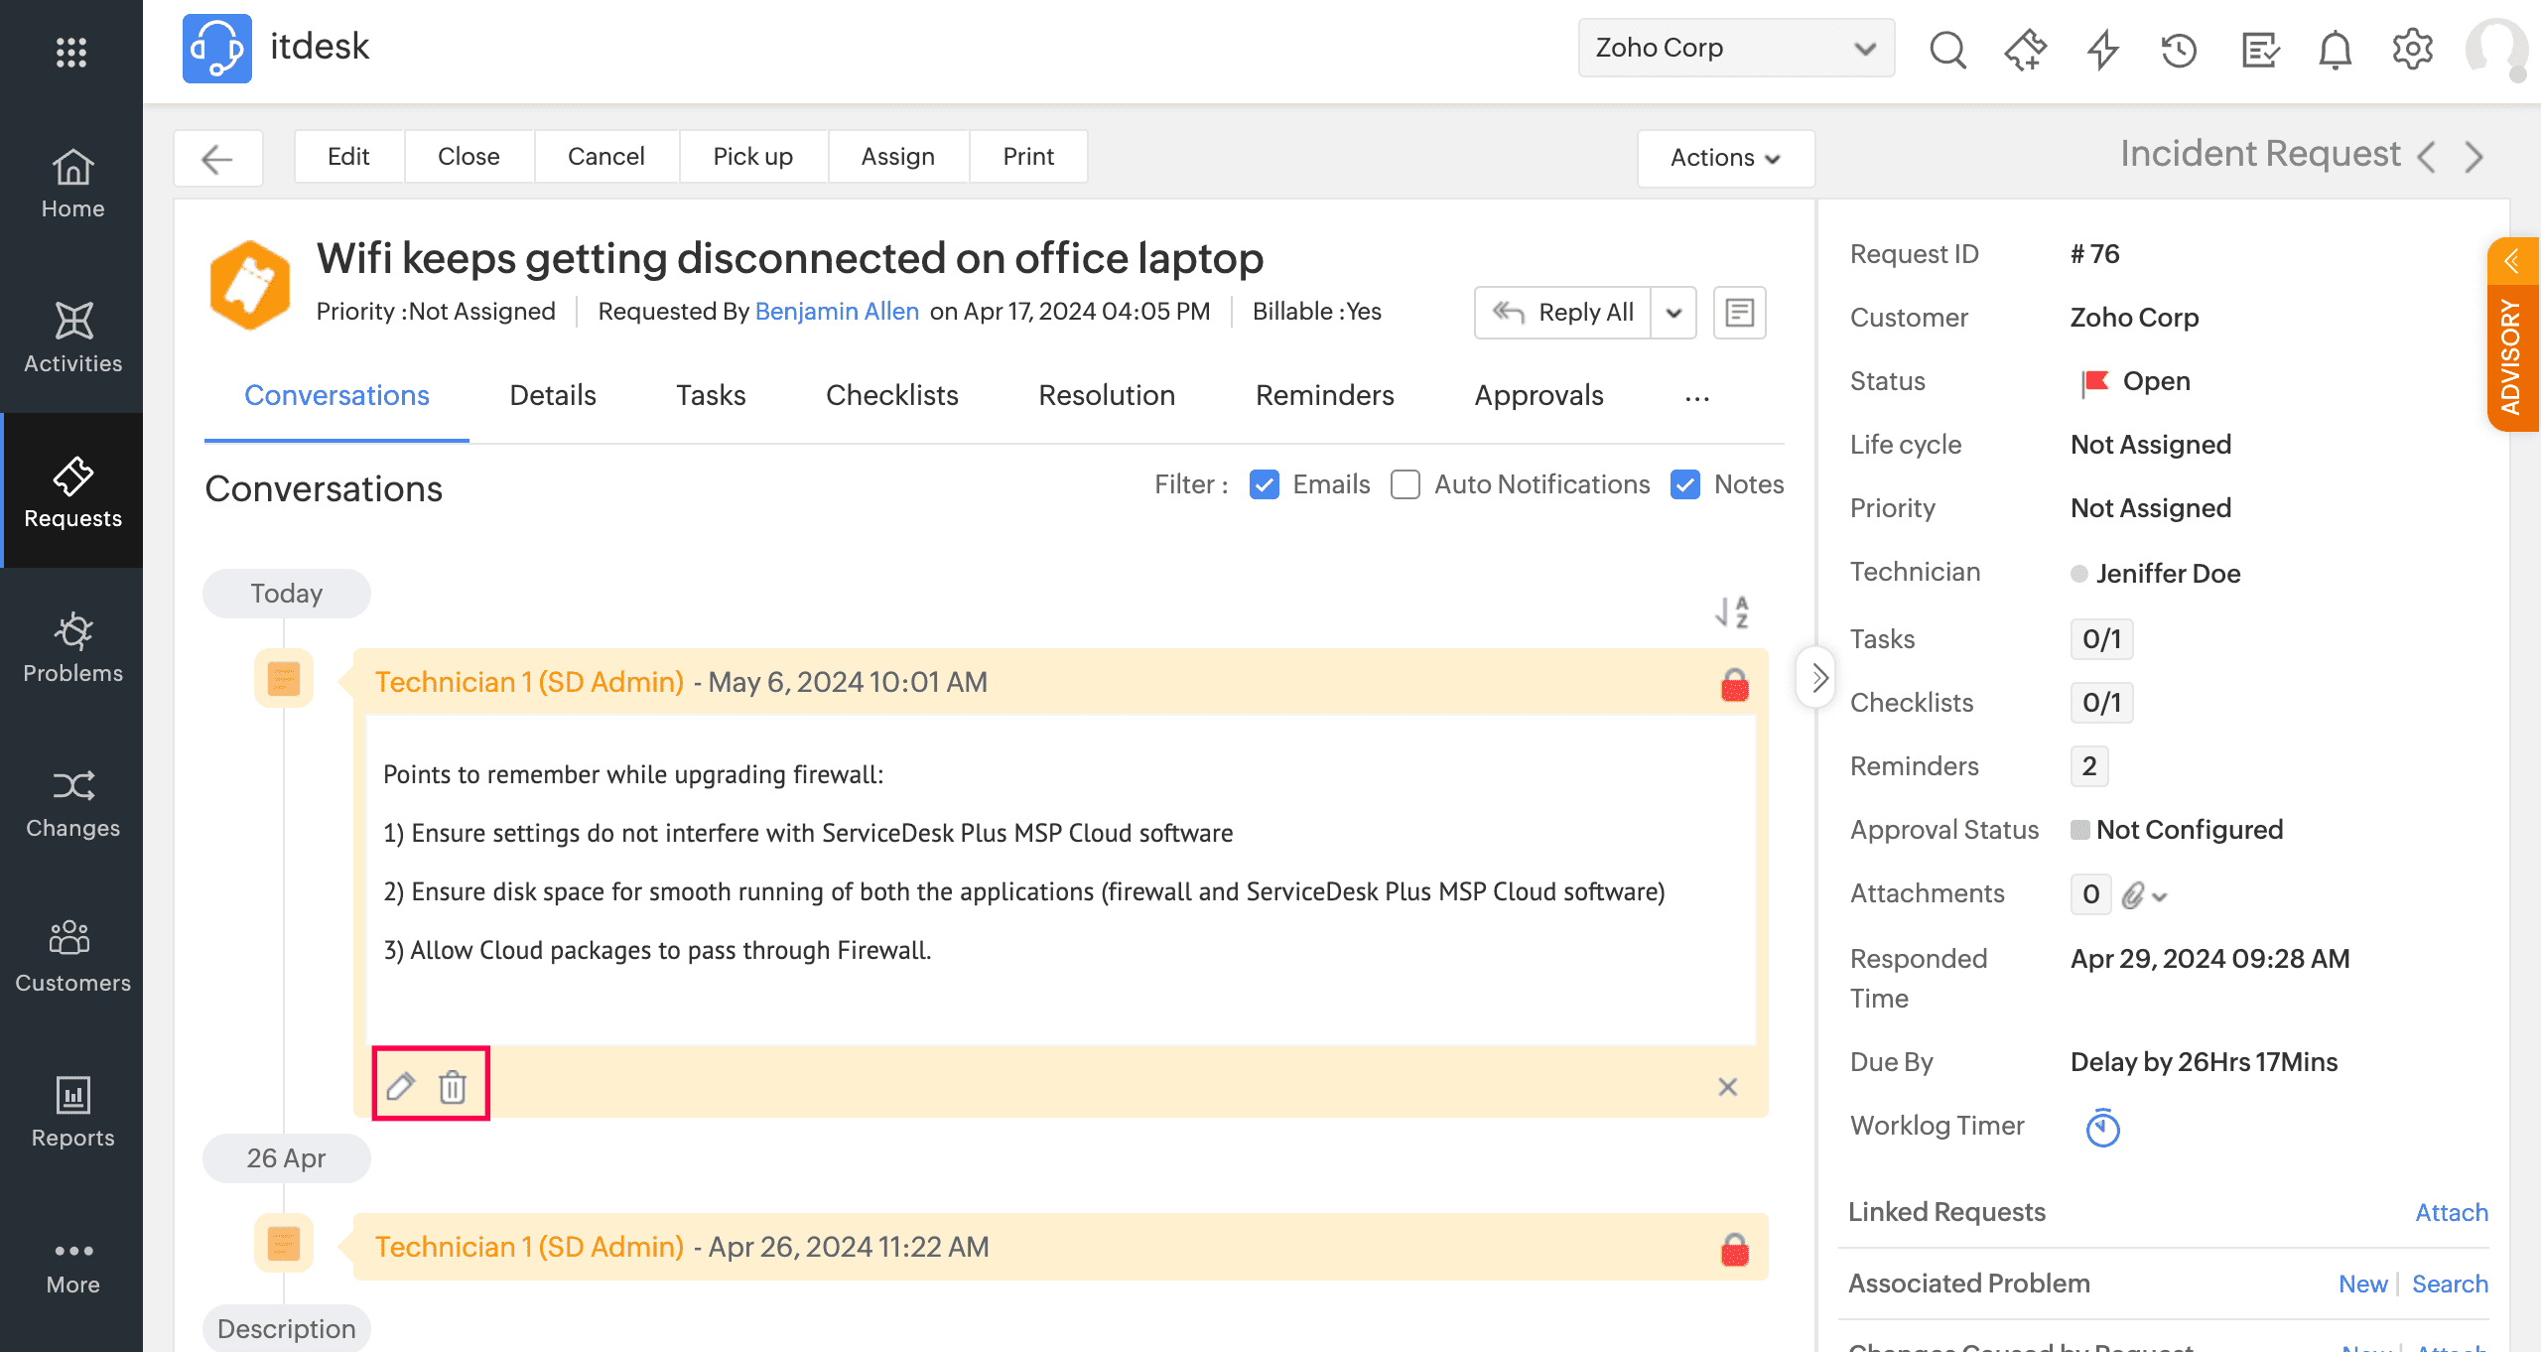Open the recent history clock icon
This screenshot has width=2541, height=1352.
pyautogui.click(x=2179, y=49)
